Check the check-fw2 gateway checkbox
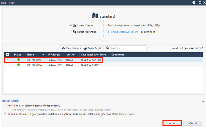The width and height of the screenshot is (206, 127). tap(7, 65)
